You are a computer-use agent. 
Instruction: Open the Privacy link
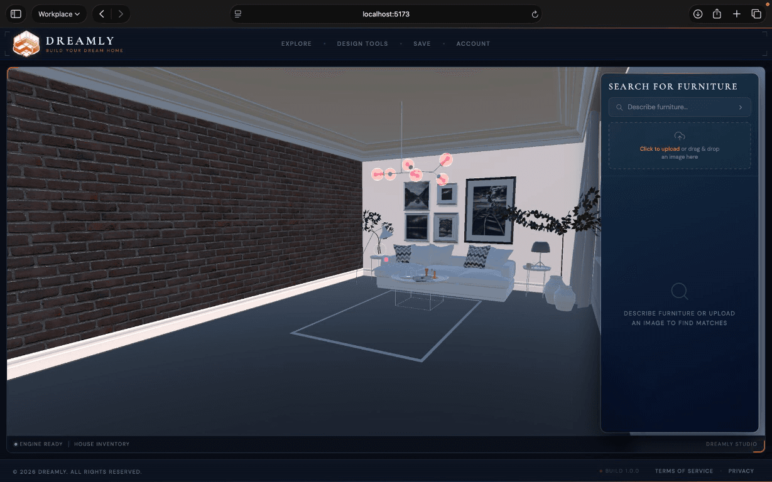pyautogui.click(x=741, y=471)
